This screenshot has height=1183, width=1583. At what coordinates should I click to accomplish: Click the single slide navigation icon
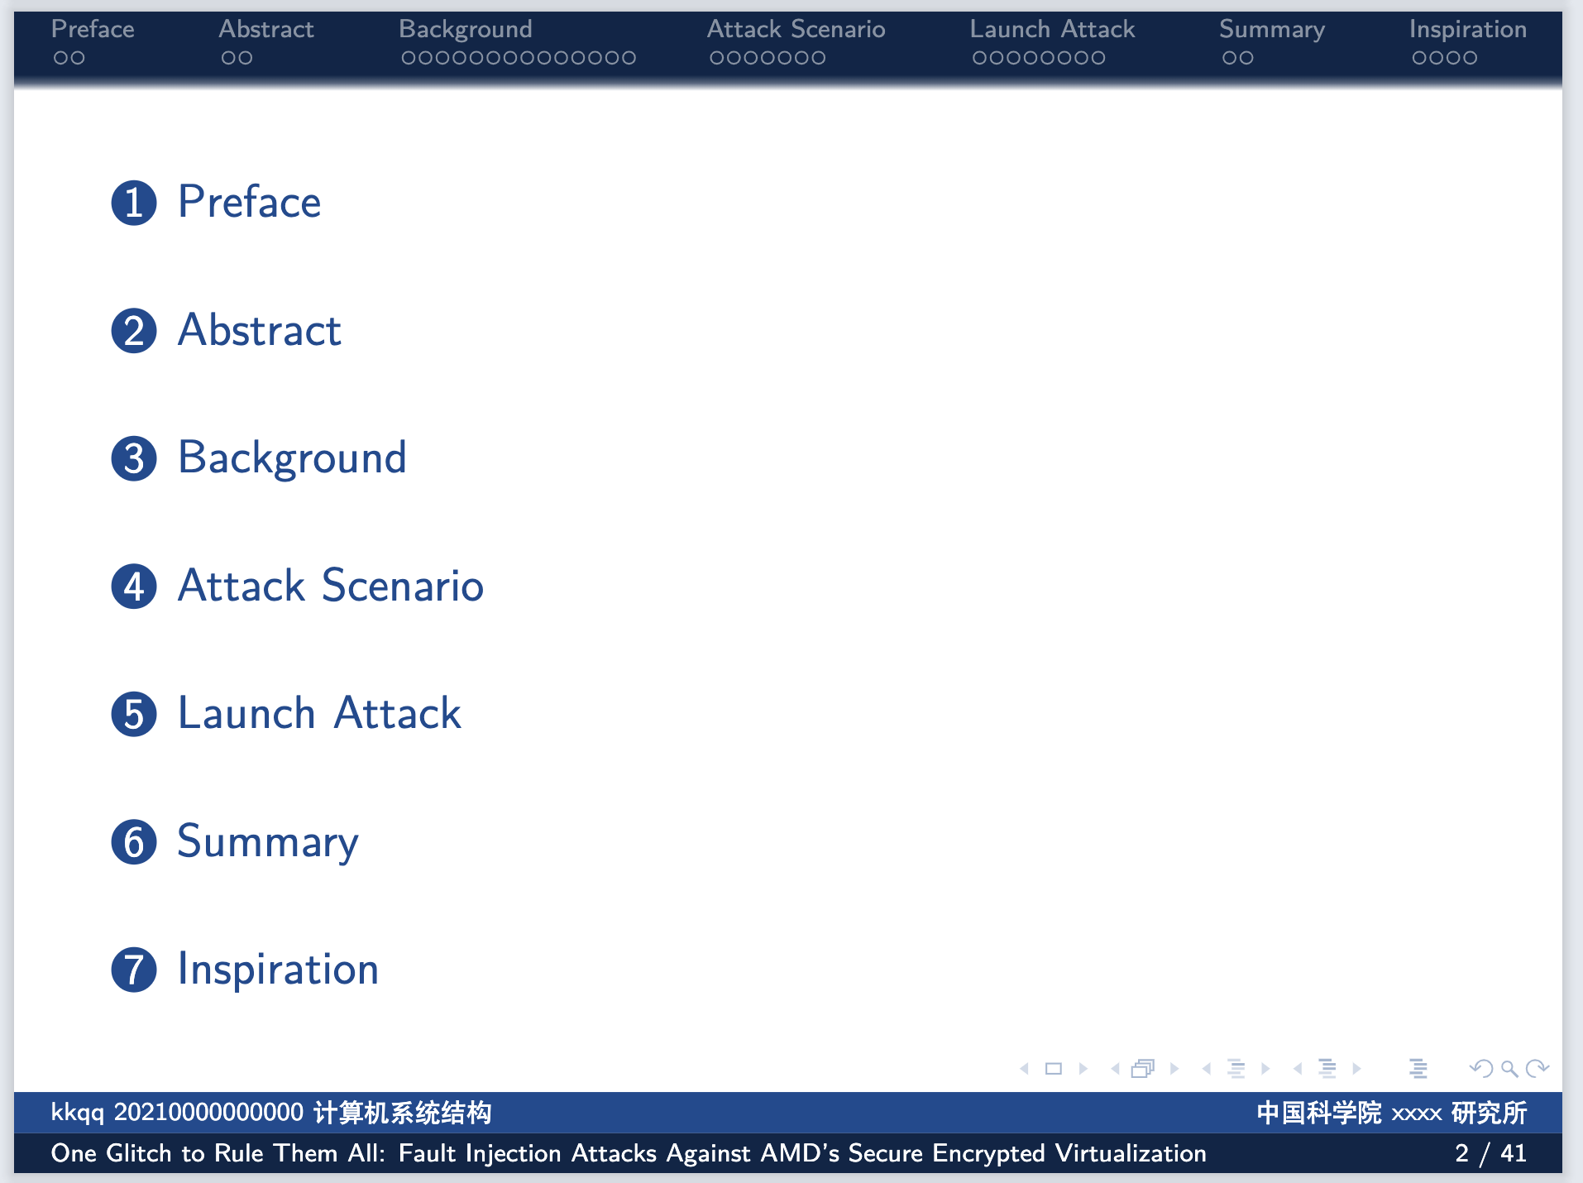[1053, 1068]
